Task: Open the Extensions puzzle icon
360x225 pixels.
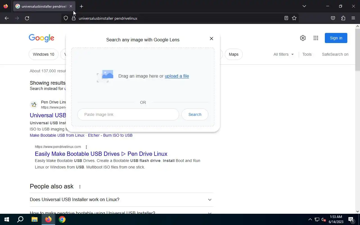Action: click(343, 18)
